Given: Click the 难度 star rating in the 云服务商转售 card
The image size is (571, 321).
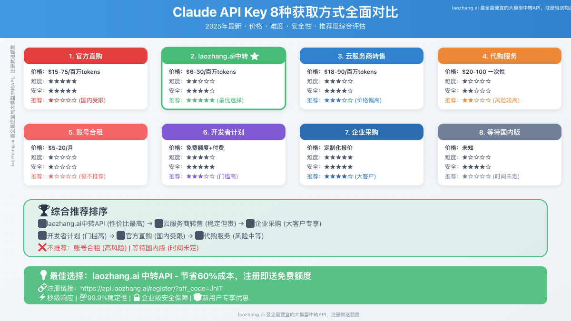Looking at the screenshot, I should pyautogui.click(x=338, y=81).
